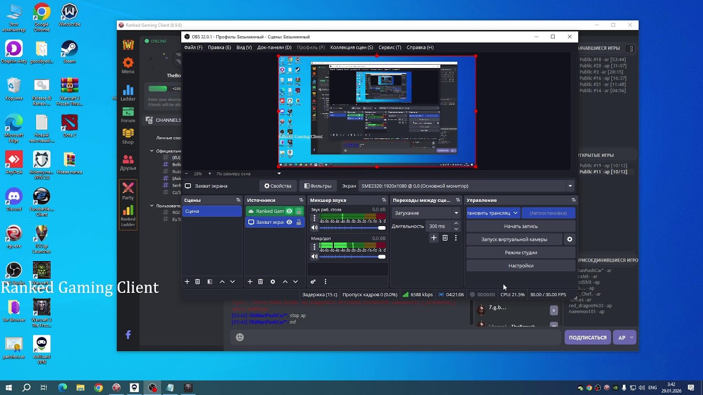The width and height of the screenshot is (703, 395).
Task: Click the Начать запись button
Action: click(x=521, y=226)
